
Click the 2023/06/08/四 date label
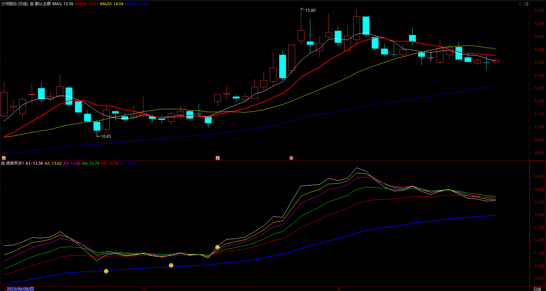[20, 289]
